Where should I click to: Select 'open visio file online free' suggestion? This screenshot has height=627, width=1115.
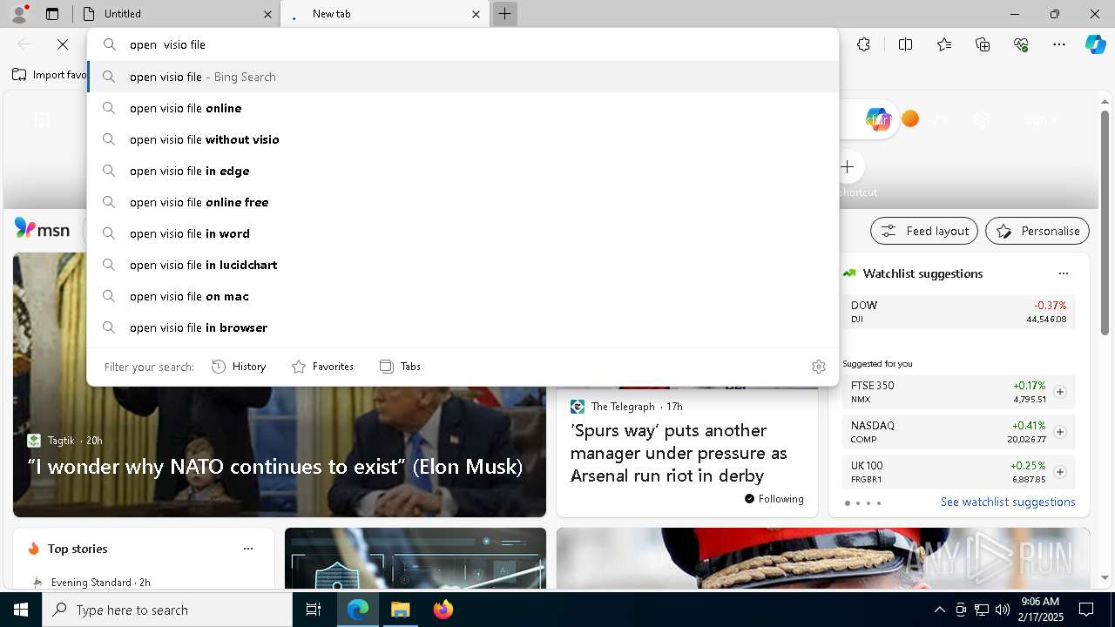[x=463, y=202]
